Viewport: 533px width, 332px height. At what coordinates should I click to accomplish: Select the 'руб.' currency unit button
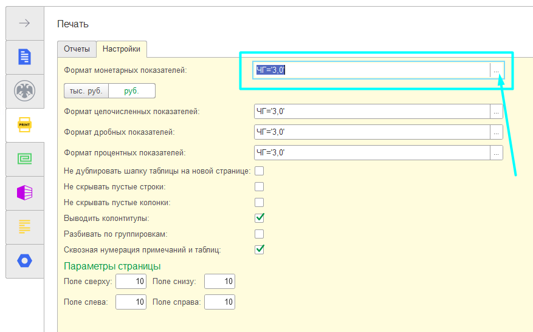pyautogui.click(x=132, y=91)
